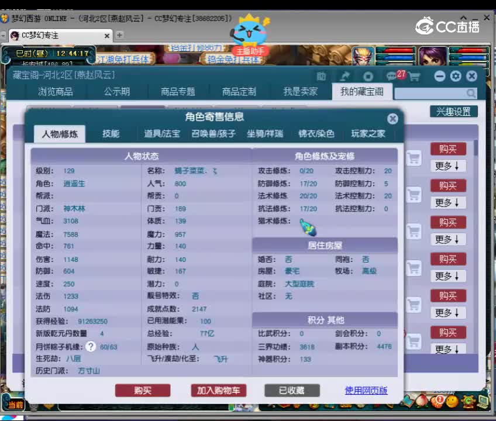Click the 生死劫 value 八层

pyautogui.click(x=73, y=359)
